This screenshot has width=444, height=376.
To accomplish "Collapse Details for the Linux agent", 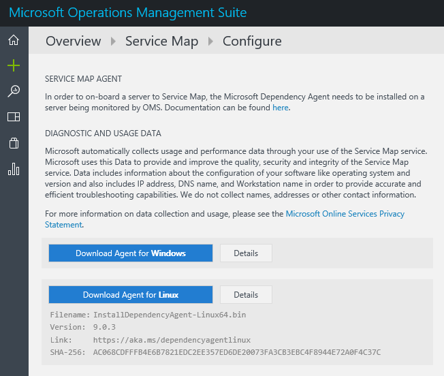I will click(x=246, y=295).
